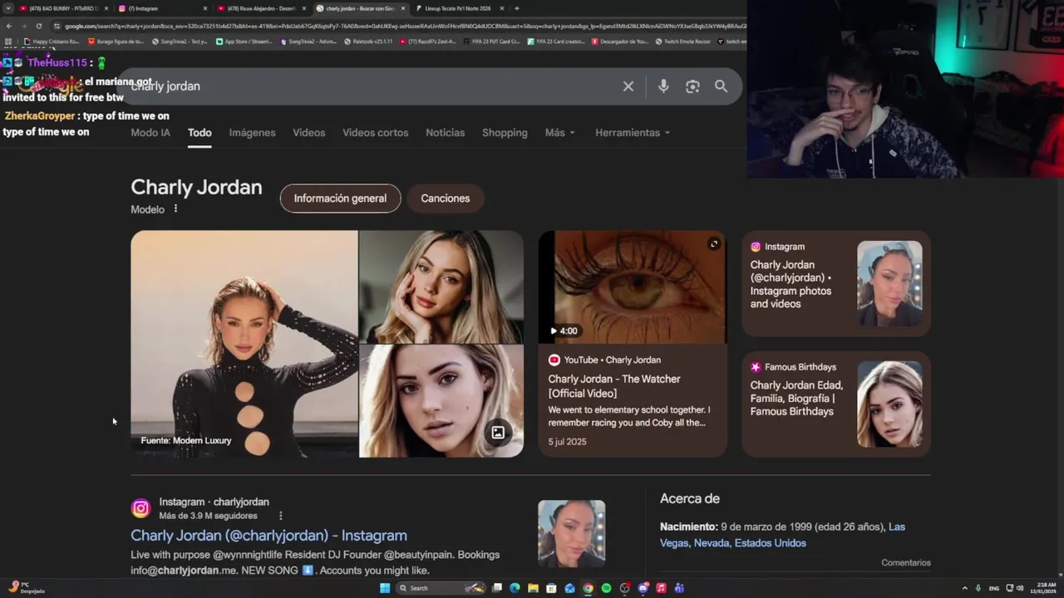Open more images icon on bottom collage photo

pos(498,433)
